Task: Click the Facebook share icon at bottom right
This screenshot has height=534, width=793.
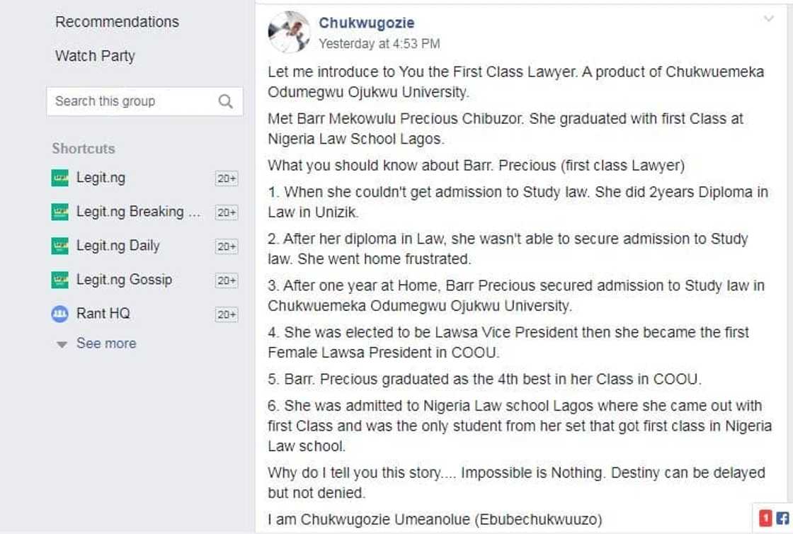Action: point(782,518)
